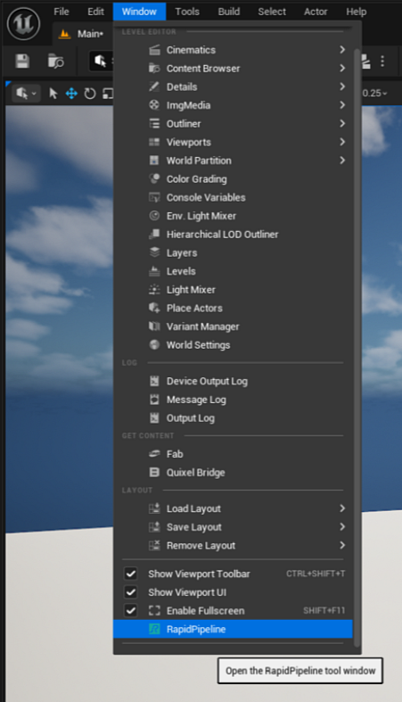Click the Quixel Bridge icon

[x=154, y=472]
